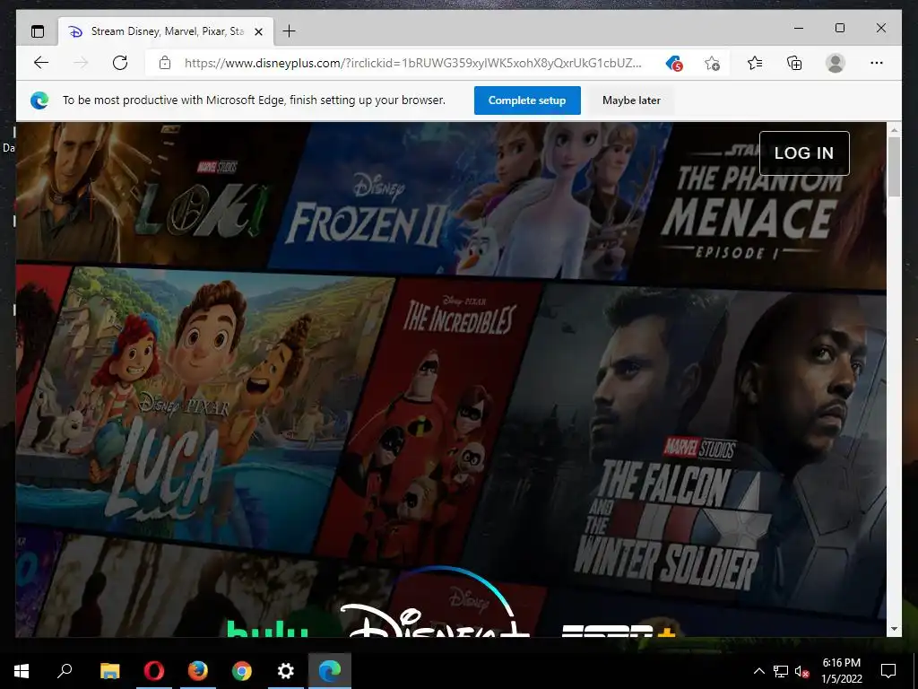The image size is (918, 689).
Task: Click the page scrollbar up arrow
Action: point(894,129)
